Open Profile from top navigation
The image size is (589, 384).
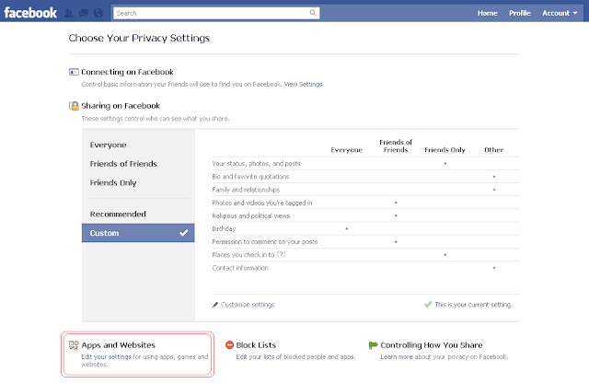click(519, 13)
